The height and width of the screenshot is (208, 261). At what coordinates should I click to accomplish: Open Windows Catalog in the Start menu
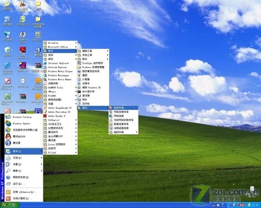click(x=24, y=117)
